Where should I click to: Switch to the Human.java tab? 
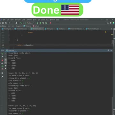(x=7, y=29)
